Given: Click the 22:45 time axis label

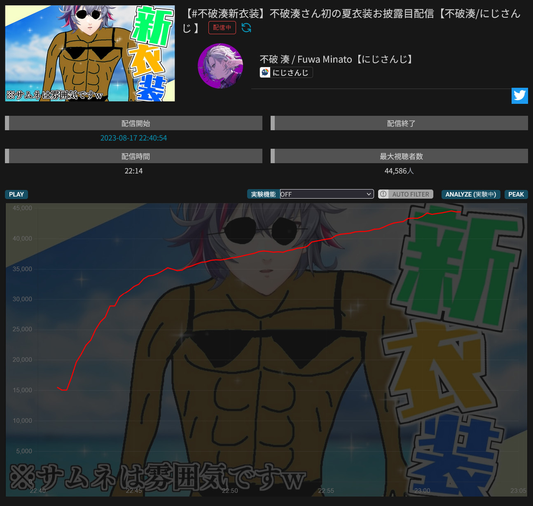Looking at the screenshot, I should point(134,491).
